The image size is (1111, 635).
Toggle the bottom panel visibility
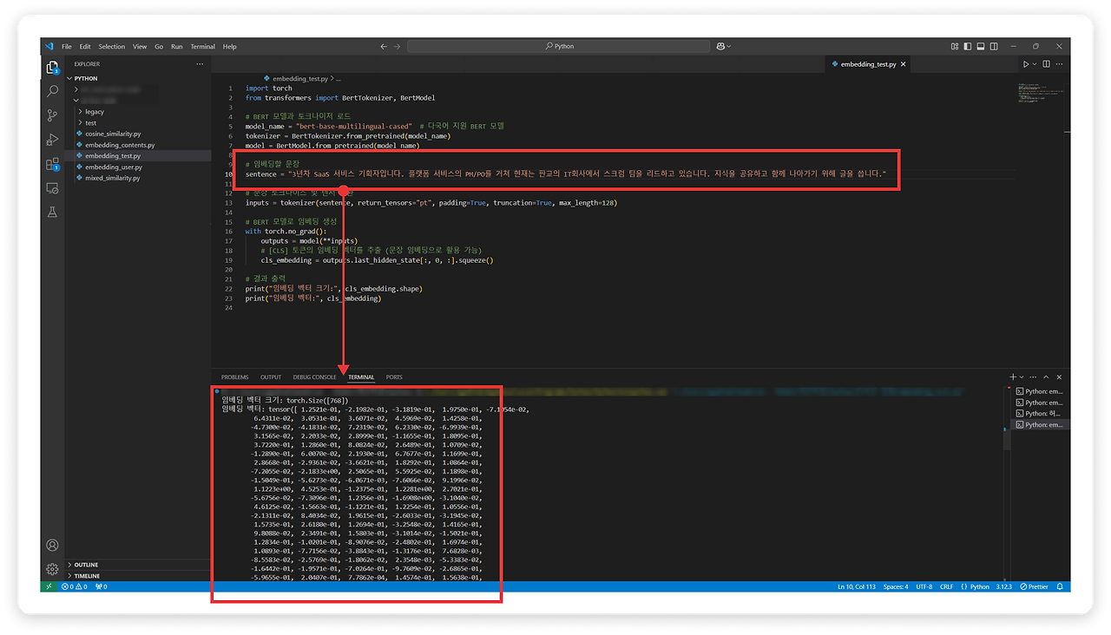[x=980, y=46]
